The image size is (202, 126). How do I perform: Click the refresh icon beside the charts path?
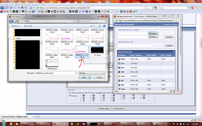[x=76, y=21]
